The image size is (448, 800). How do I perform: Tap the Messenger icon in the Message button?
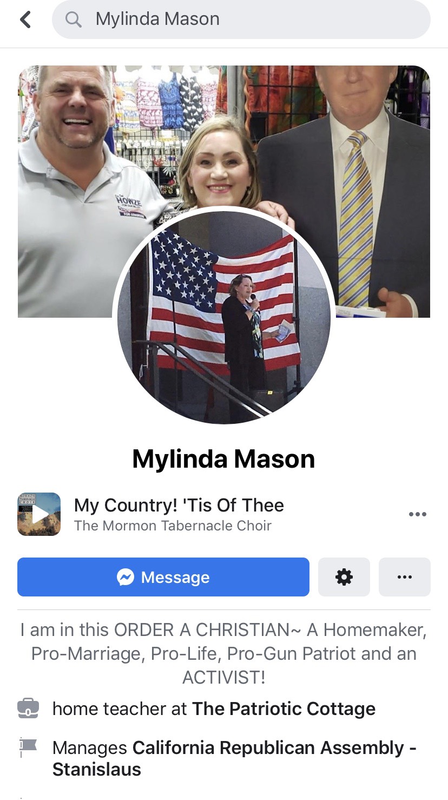click(x=126, y=577)
